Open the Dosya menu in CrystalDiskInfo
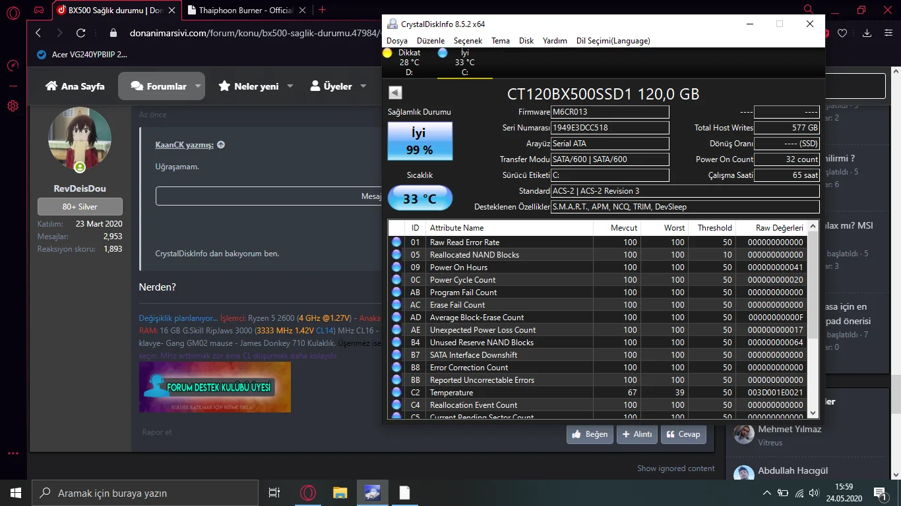The image size is (901, 506). (397, 41)
